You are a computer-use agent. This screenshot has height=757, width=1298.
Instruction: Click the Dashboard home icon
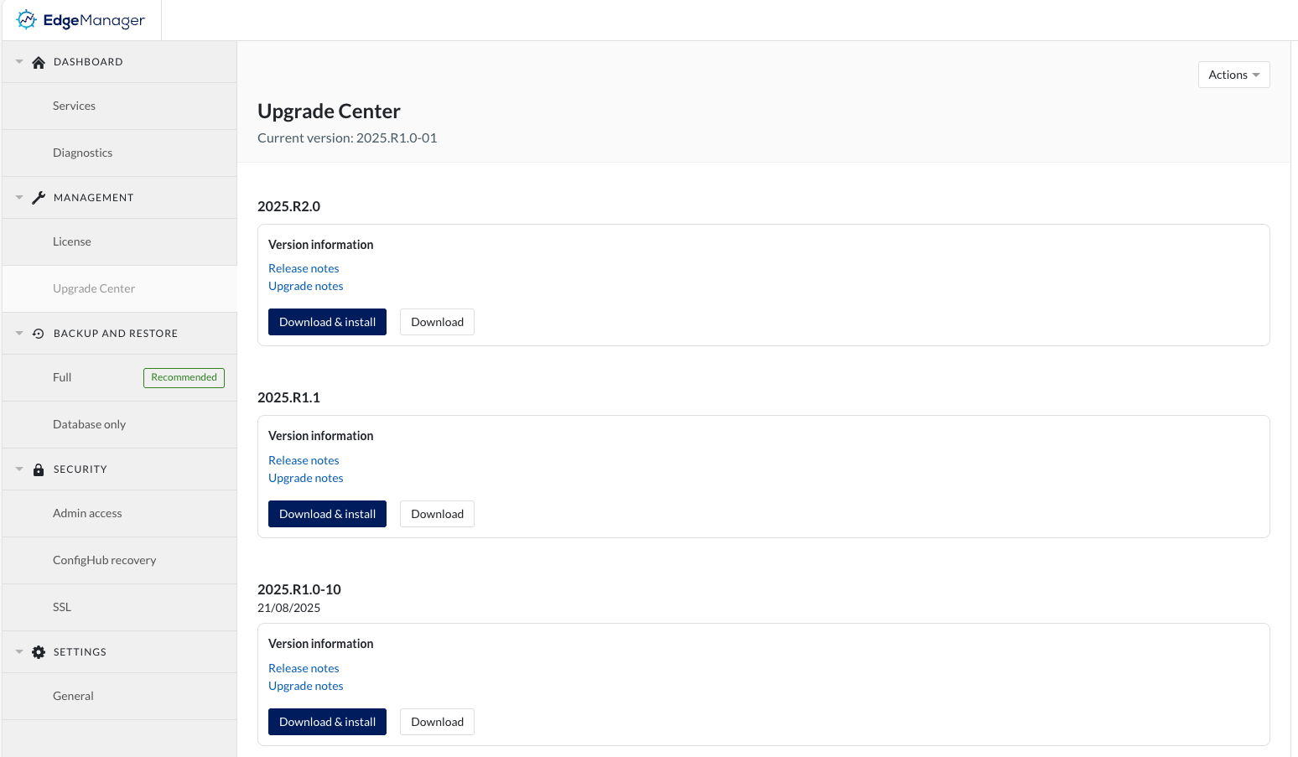39,62
